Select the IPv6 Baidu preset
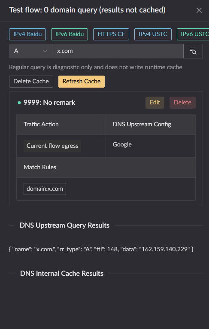Image resolution: width=209 pixels, height=329 pixels. click(70, 34)
